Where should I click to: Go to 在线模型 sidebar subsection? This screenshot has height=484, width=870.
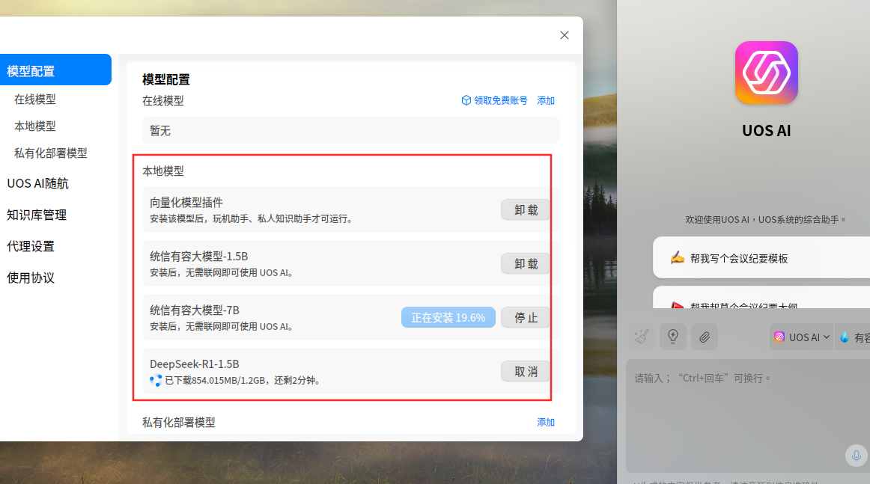coord(35,99)
